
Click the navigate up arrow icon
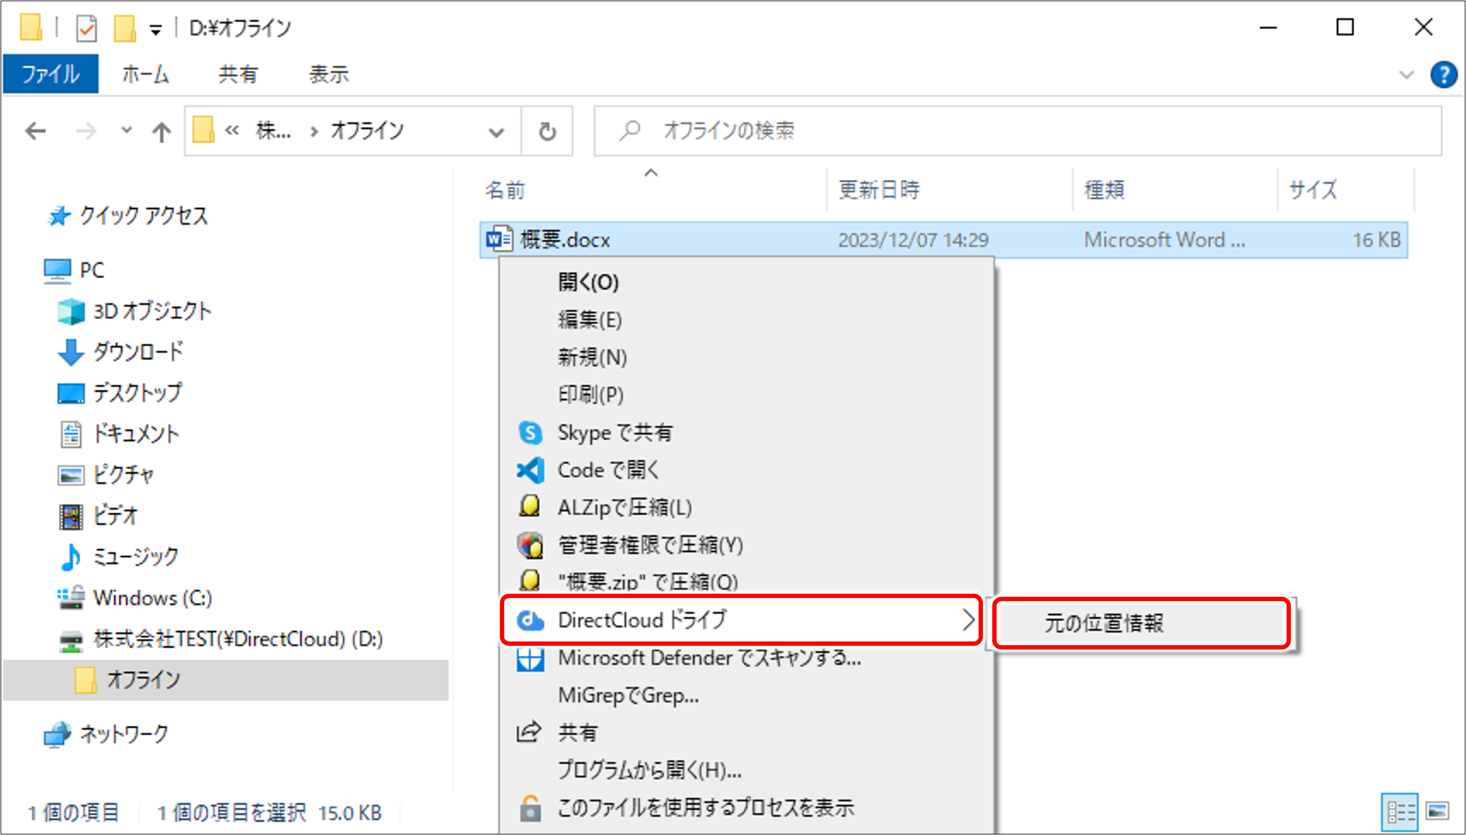click(160, 131)
